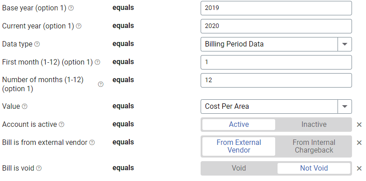Click external vendor help icon
The image size is (366, 181).
point(92,142)
